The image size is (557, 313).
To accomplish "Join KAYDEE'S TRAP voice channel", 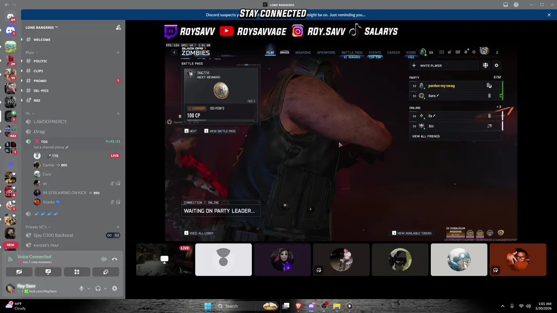I will [x=73, y=245].
